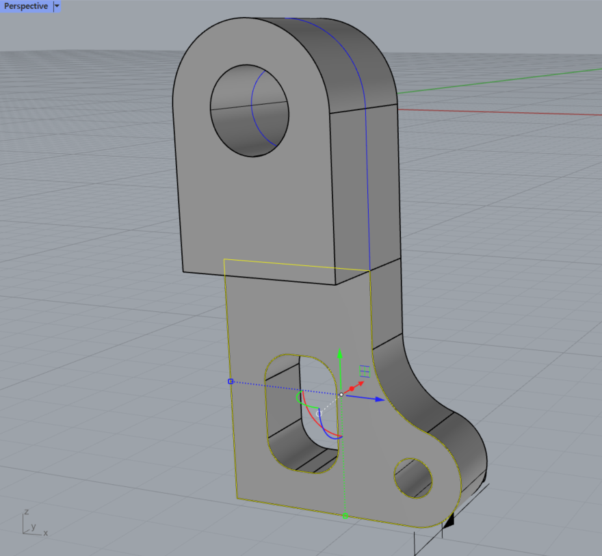Click the white gumball origin point
Screen dimensions: 602x556
point(341,395)
